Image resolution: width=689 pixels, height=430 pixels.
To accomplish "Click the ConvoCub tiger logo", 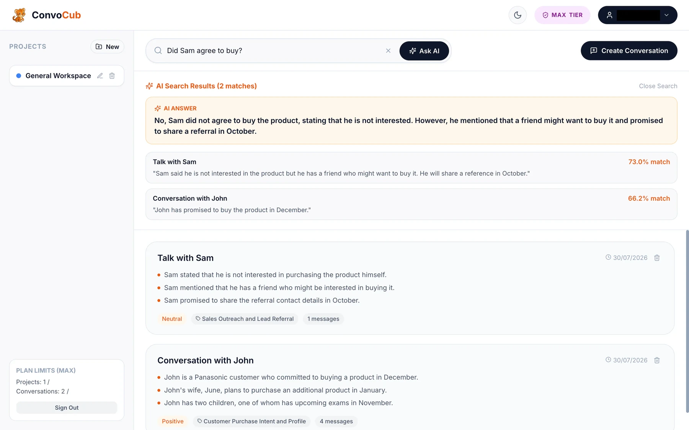I will click(19, 15).
